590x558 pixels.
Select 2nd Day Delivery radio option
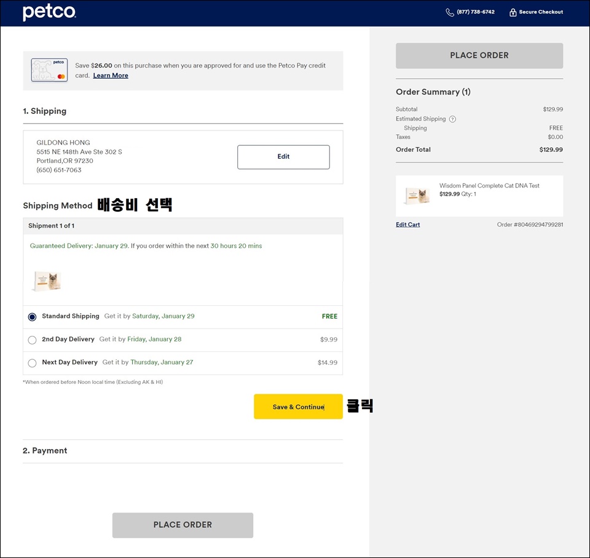point(33,340)
